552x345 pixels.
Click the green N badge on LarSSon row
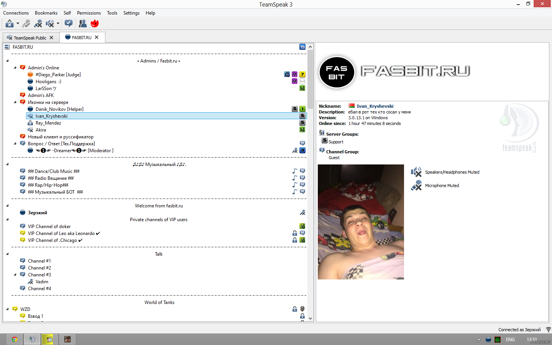coord(302,88)
